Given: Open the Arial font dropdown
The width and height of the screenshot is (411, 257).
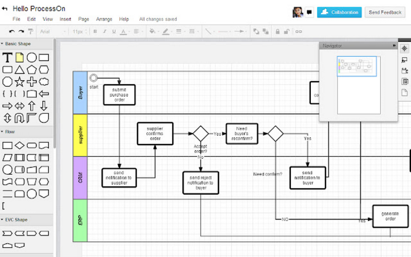Looking at the screenshot, I should (x=53, y=31).
